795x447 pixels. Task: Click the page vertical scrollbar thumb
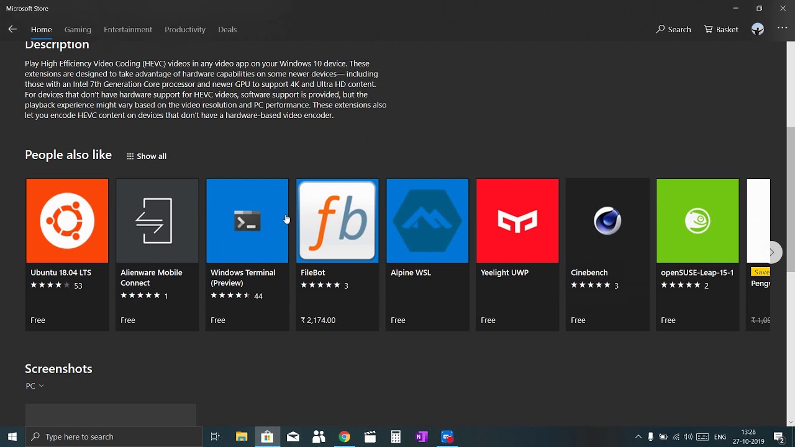click(x=791, y=199)
